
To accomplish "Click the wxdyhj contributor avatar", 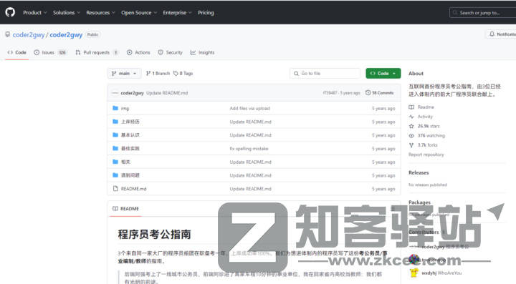I will [414, 273].
